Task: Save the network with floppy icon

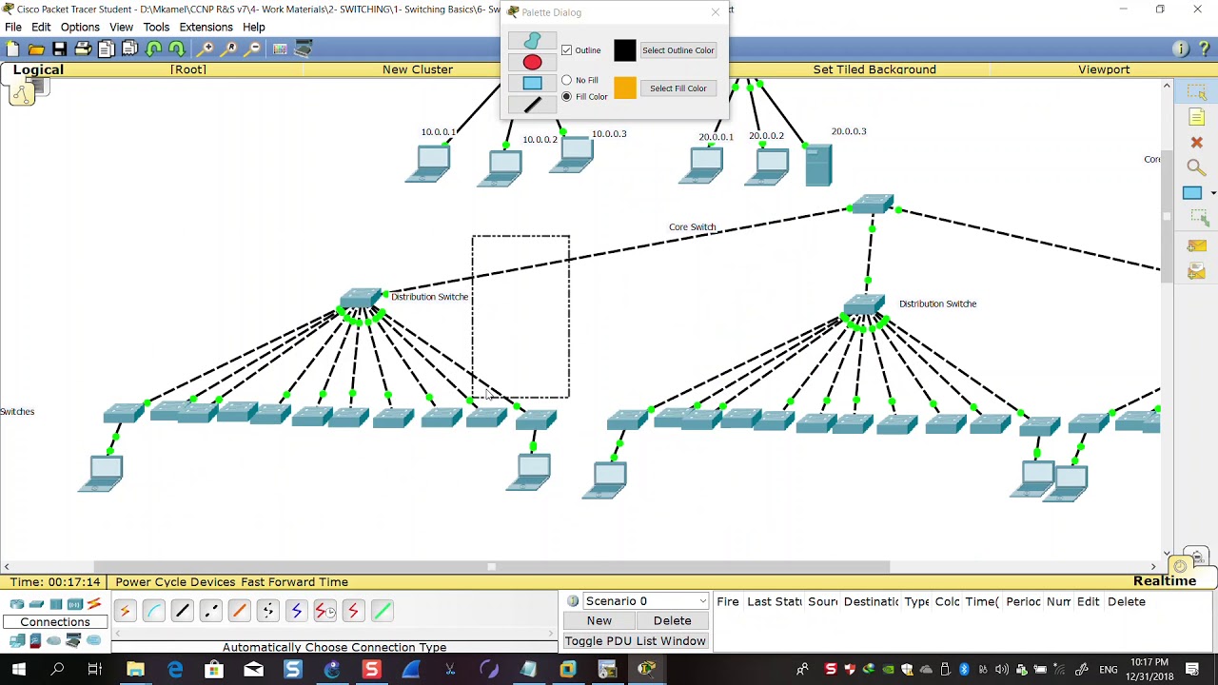Action: point(59,49)
